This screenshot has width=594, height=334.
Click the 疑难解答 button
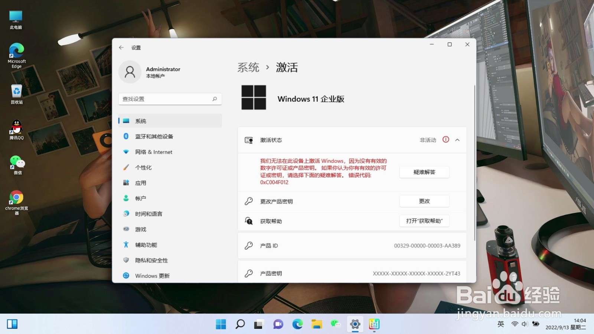(x=424, y=172)
